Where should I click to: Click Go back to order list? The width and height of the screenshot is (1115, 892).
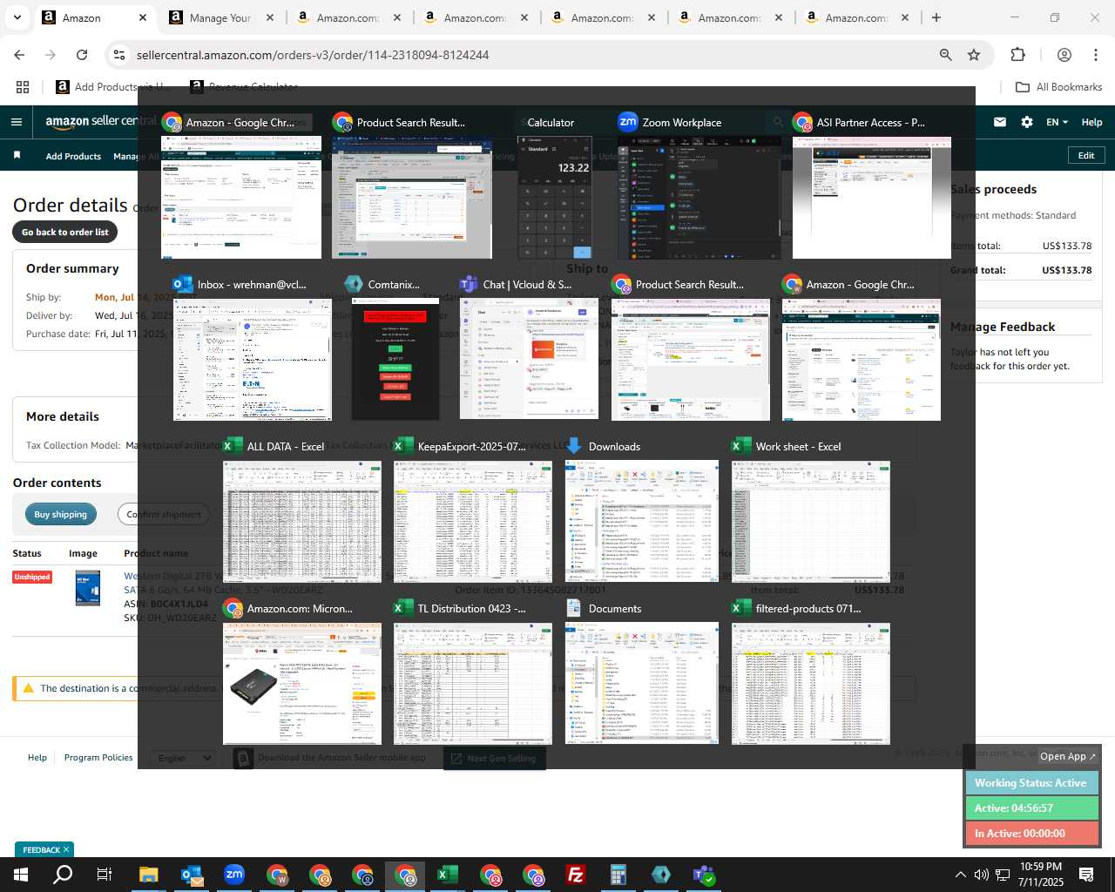point(65,232)
